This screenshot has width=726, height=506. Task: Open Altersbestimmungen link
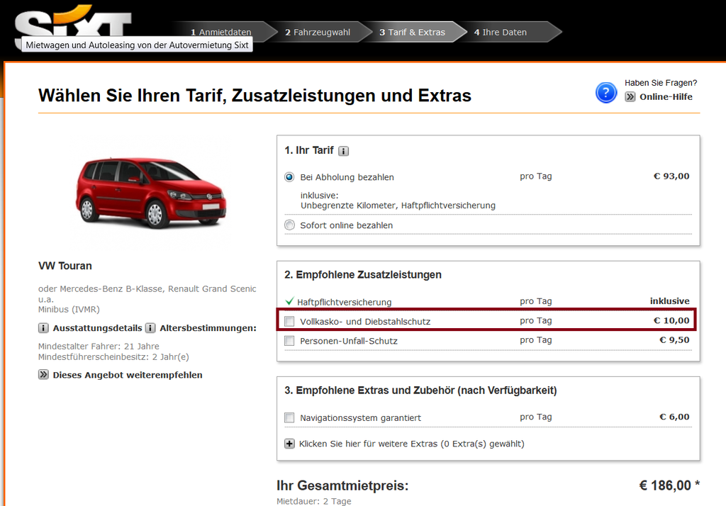point(208,328)
